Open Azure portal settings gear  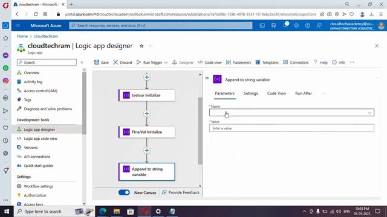coord(296,25)
